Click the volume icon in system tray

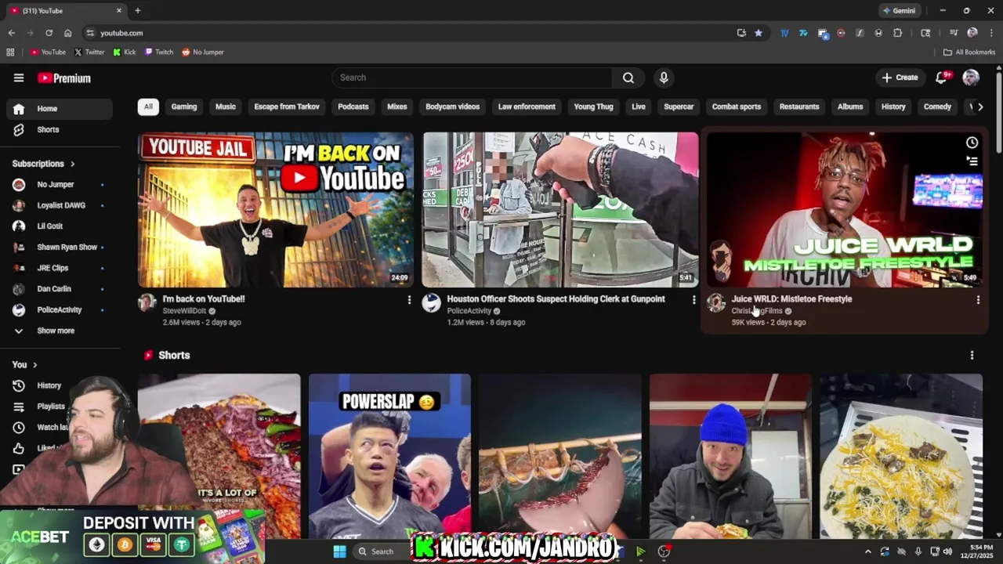click(947, 551)
